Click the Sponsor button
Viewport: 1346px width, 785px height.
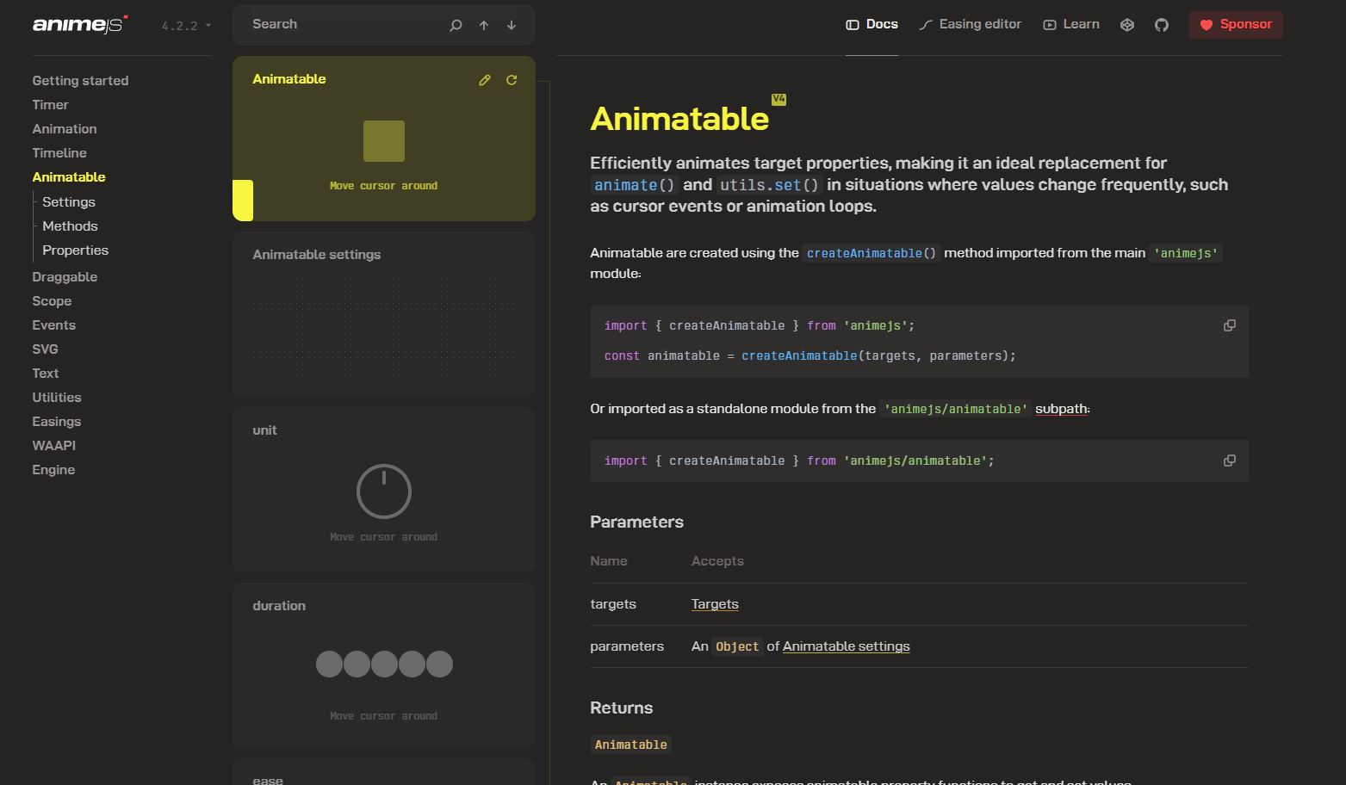1236,24
